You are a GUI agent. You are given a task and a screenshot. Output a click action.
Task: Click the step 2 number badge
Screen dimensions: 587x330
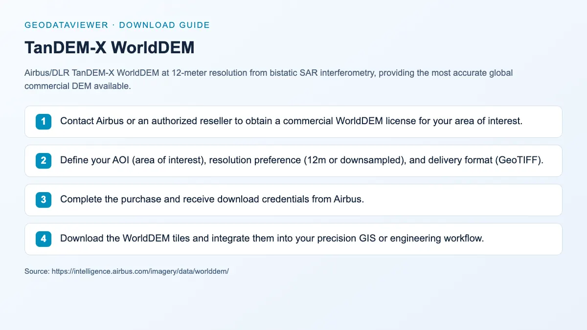(x=44, y=160)
